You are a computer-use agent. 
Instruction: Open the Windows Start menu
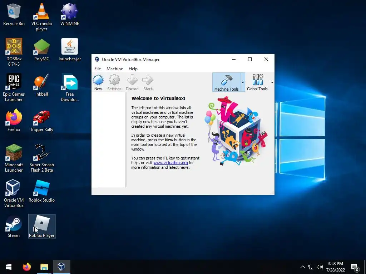9,267
